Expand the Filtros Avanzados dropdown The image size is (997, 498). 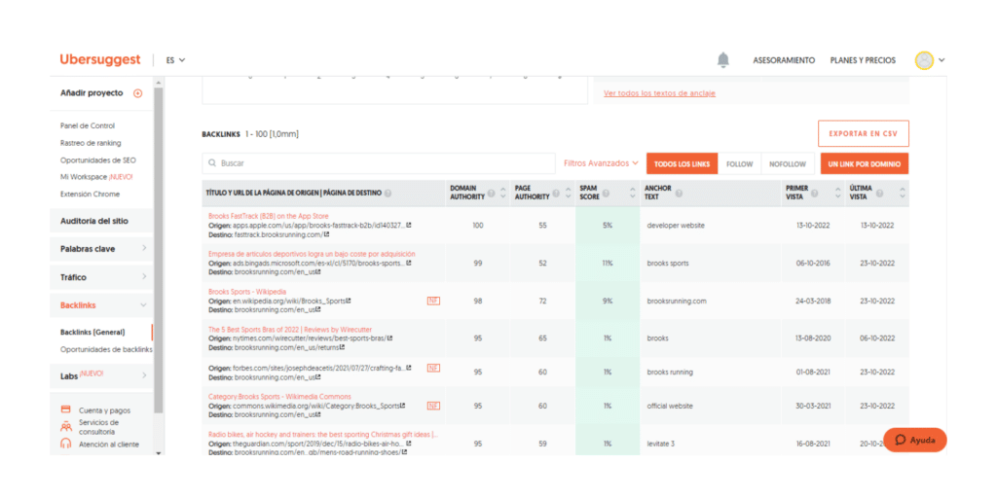point(601,163)
